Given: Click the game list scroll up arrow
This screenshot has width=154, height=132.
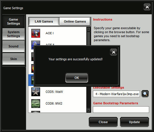Looking at the screenshot, I should (89, 29).
